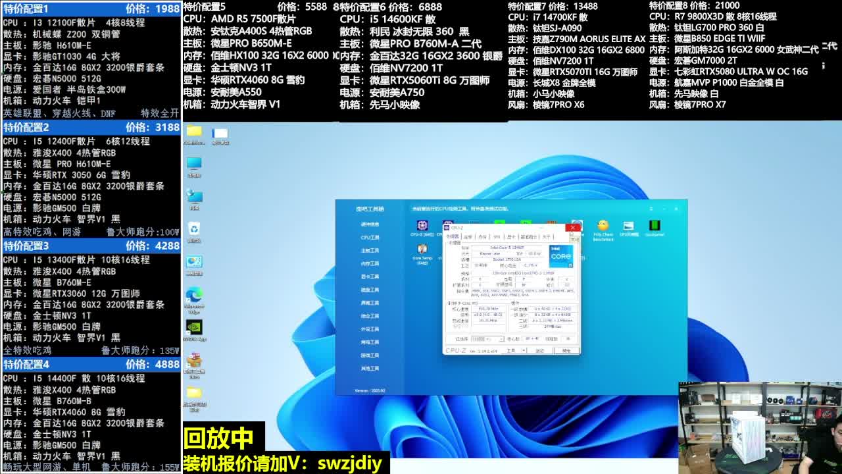This screenshot has height=474, width=842.
Task: Switch to 硬件信息 in toolbox sidebar
Action: coord(370,224)
